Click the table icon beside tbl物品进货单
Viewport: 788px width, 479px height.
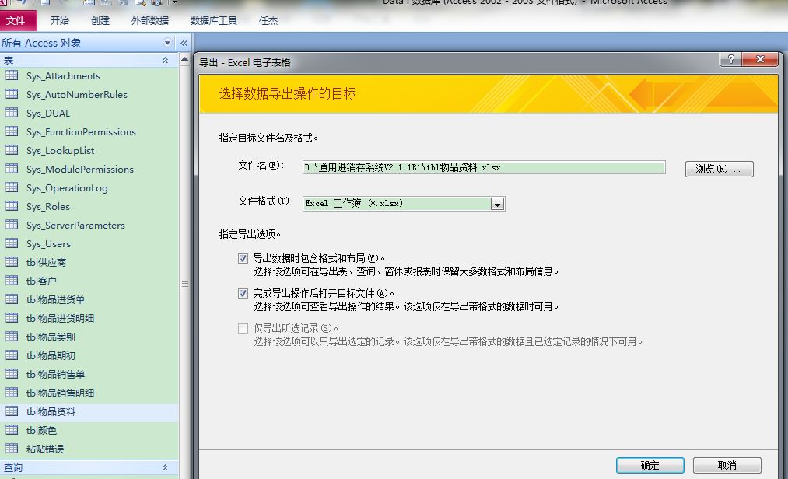pos(12,299)
